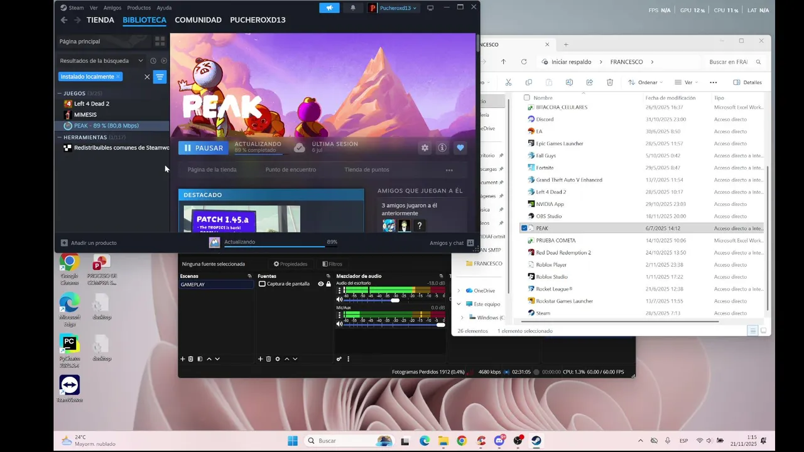Clear the library search filter with X
804x452 pixels.
pos(147,77)
